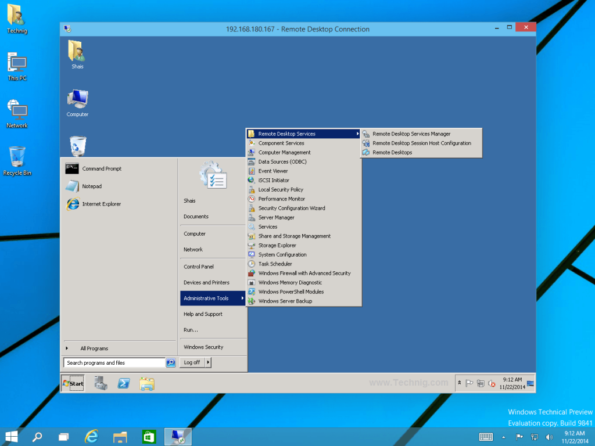Open File Explorer from the remote taskbar

(x=146, y=383)
